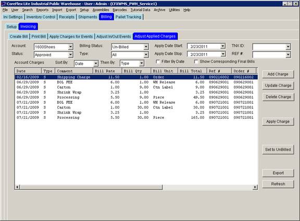Viewport: 300px width, 221px height.
Task: Open the Apply Date Start dropdown
Action: click(223, 46)
